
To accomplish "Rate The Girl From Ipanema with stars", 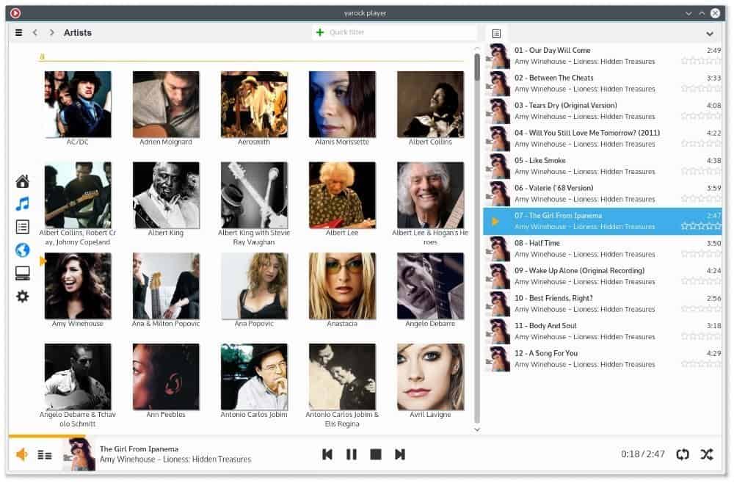I will (701, 227).
